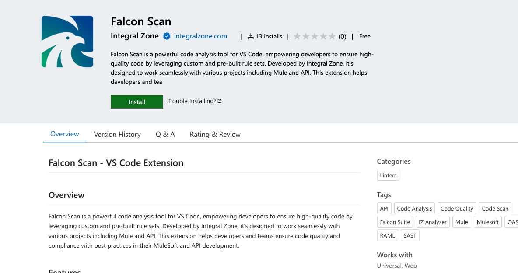
Task: Click the RAML tag
Action: pos(388,236)
